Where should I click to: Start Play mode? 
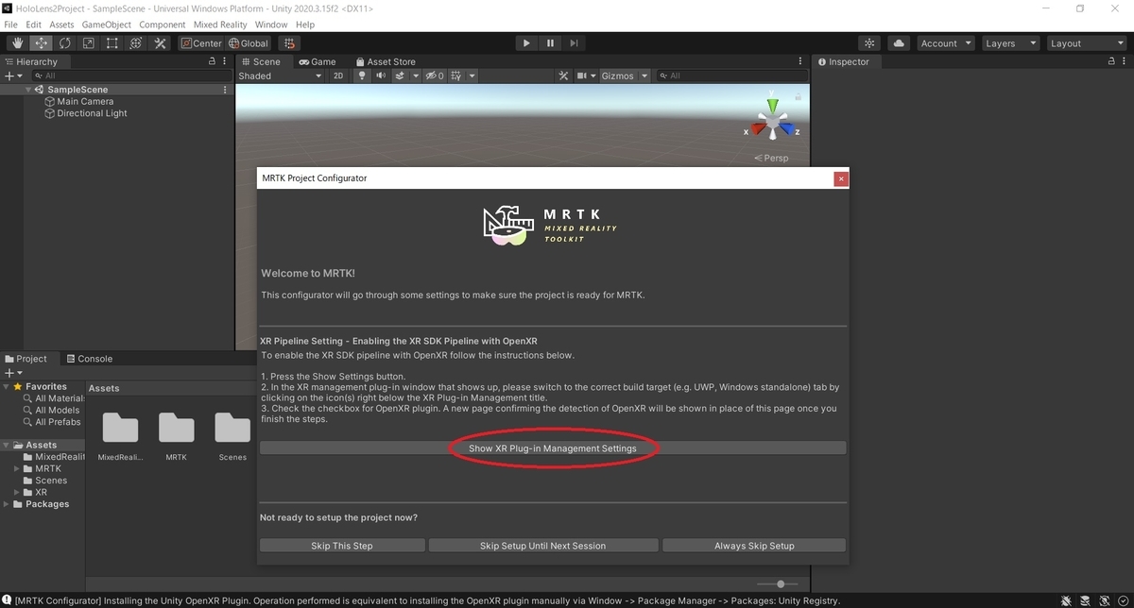[x=526, y=43]
